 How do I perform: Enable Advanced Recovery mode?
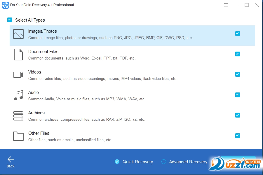point(163,161)
